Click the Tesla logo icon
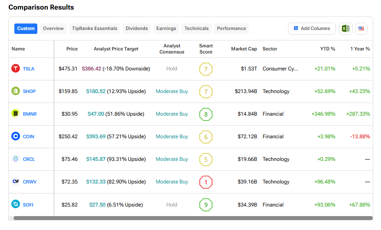Viewport: 381px width, 230px height. (x=16, y=68)
